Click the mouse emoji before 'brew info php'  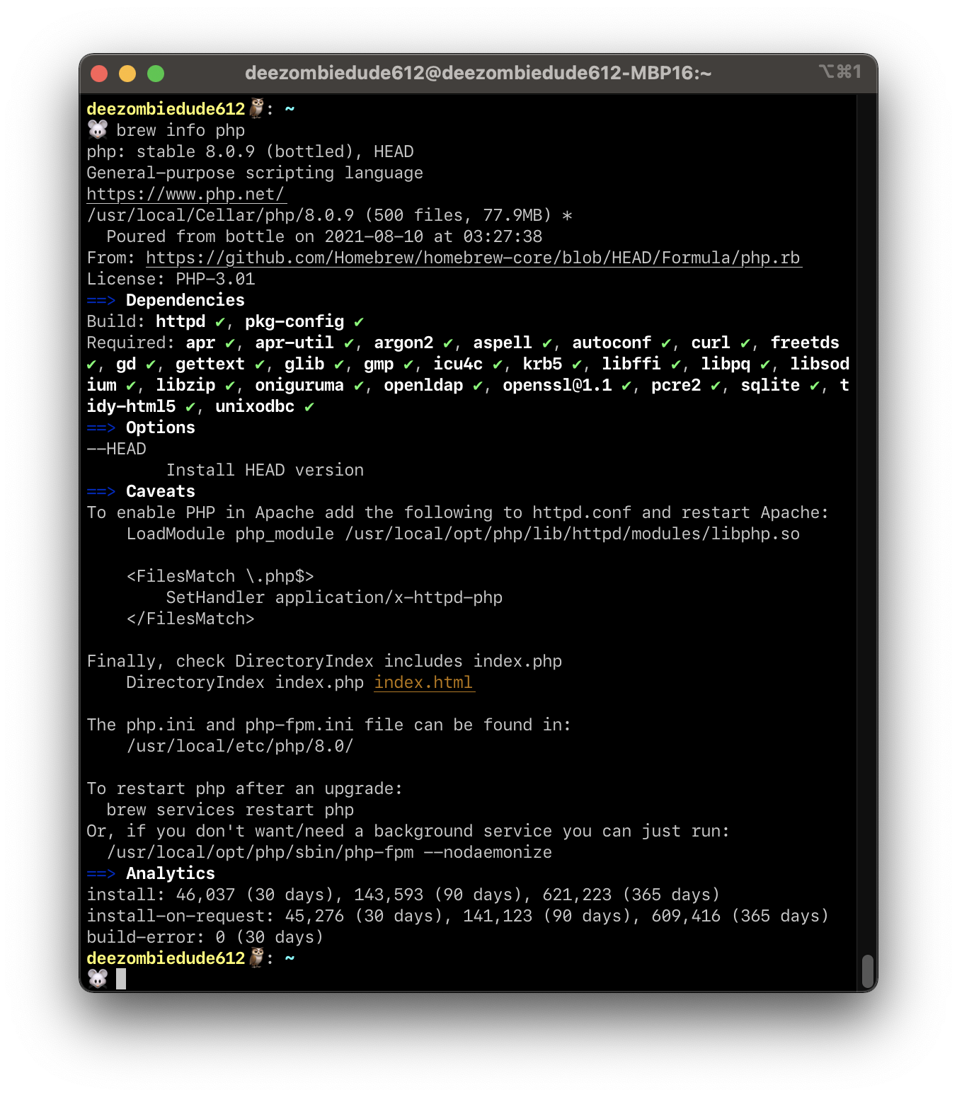tap(98, 130)
